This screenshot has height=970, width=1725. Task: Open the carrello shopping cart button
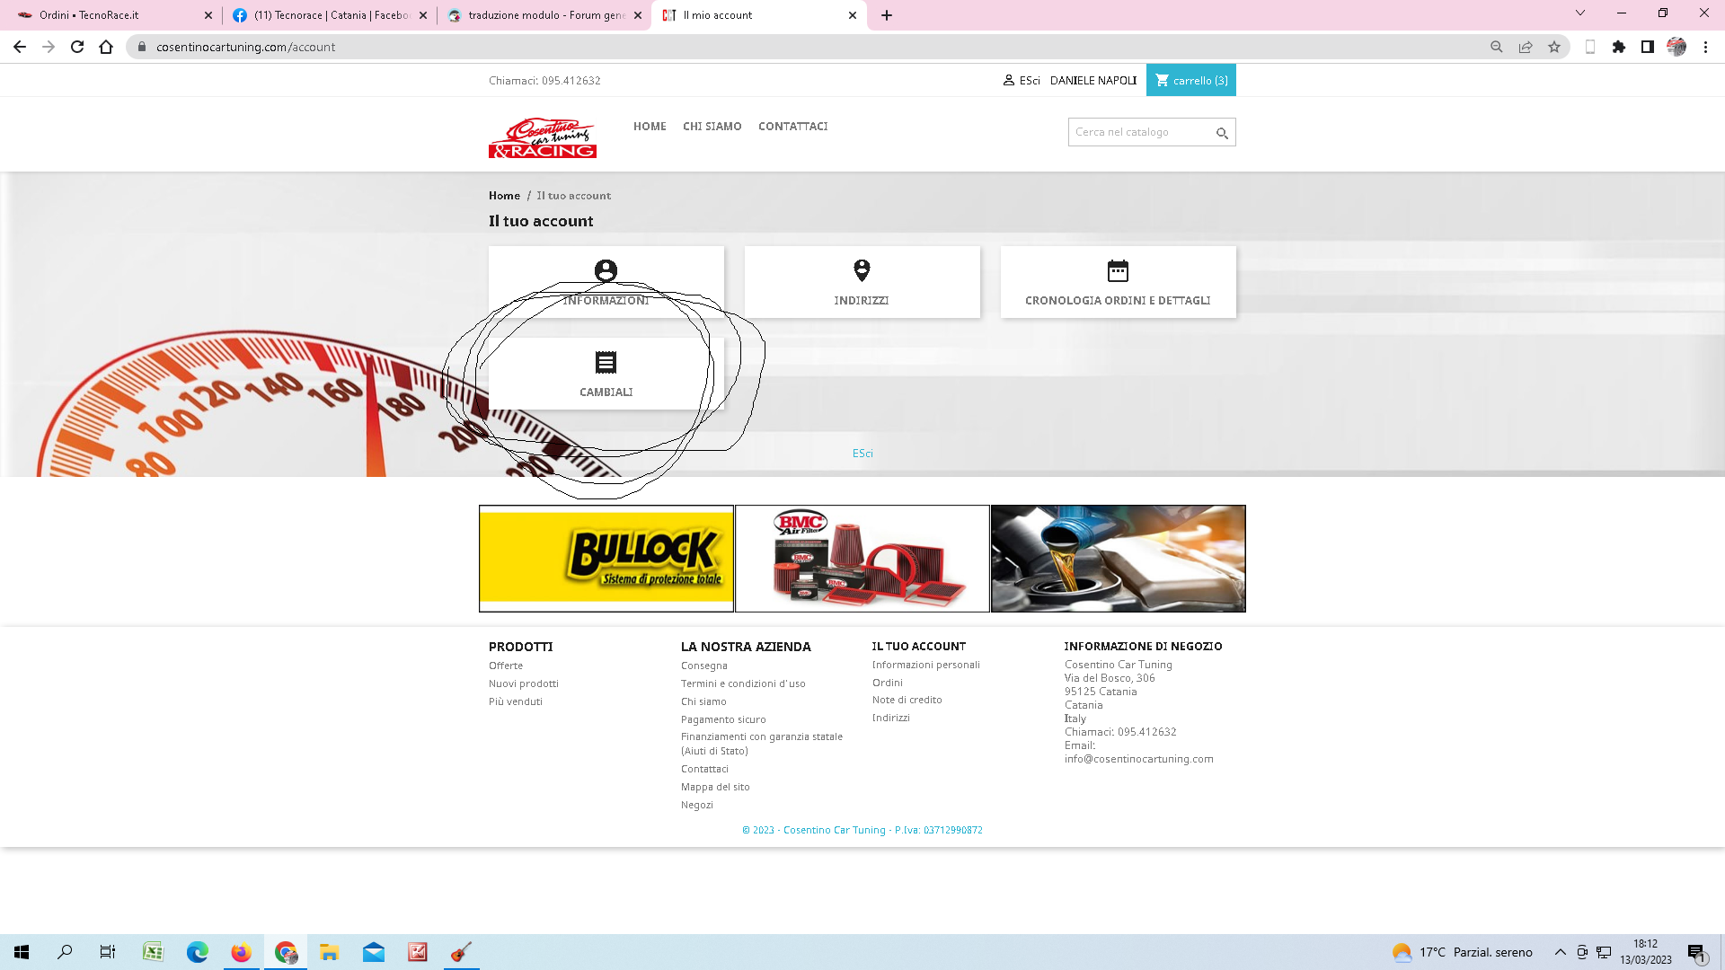[x=1190, y=81]
